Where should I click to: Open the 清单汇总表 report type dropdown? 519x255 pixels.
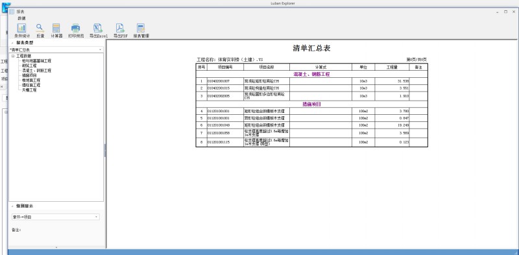point(56,50)
